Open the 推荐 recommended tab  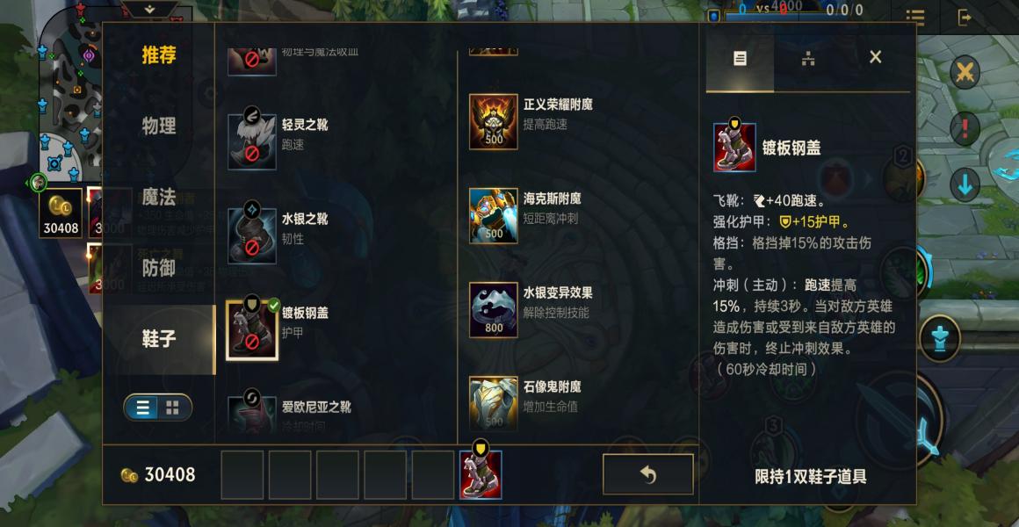tap(159, 55)
